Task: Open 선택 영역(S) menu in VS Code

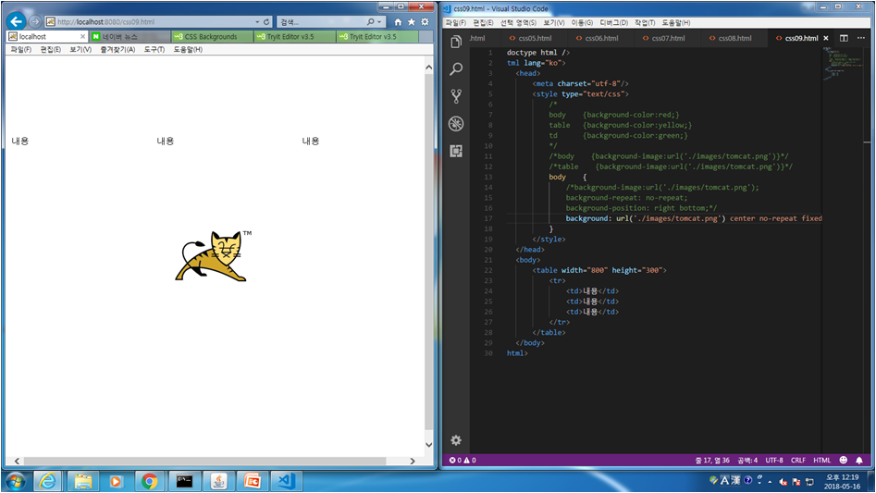Action: click(518, 22)
